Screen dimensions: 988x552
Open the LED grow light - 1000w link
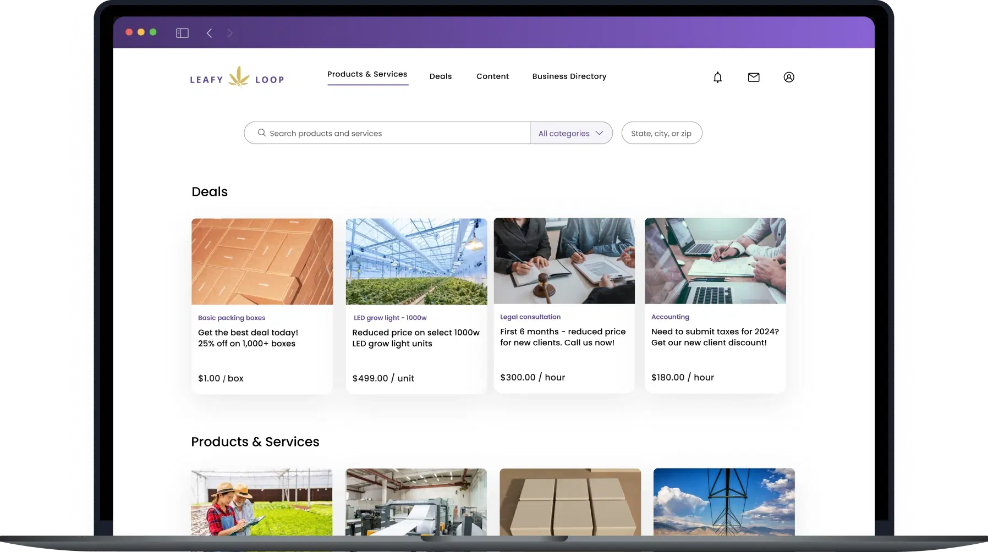[390, 318]
